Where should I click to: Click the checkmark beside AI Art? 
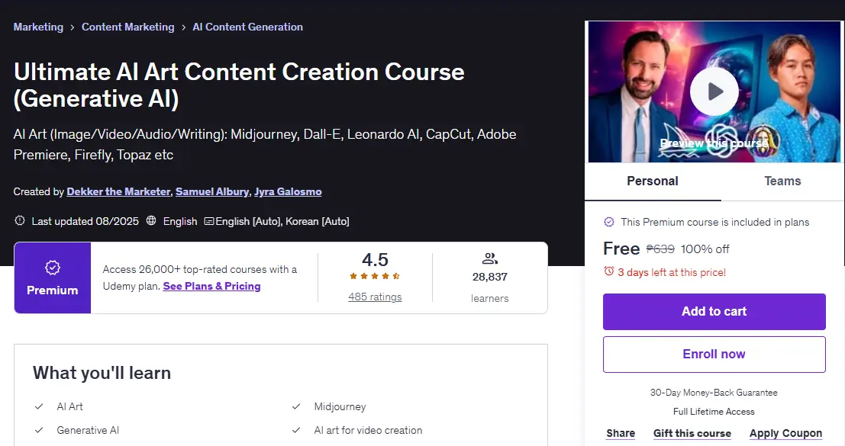click(39, 406)
